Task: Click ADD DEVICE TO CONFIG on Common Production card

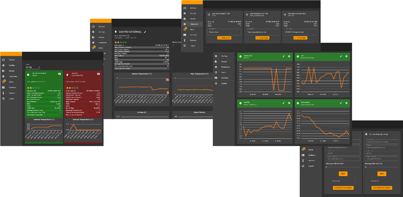Action: pyautogui.click(x=382, y=188)
